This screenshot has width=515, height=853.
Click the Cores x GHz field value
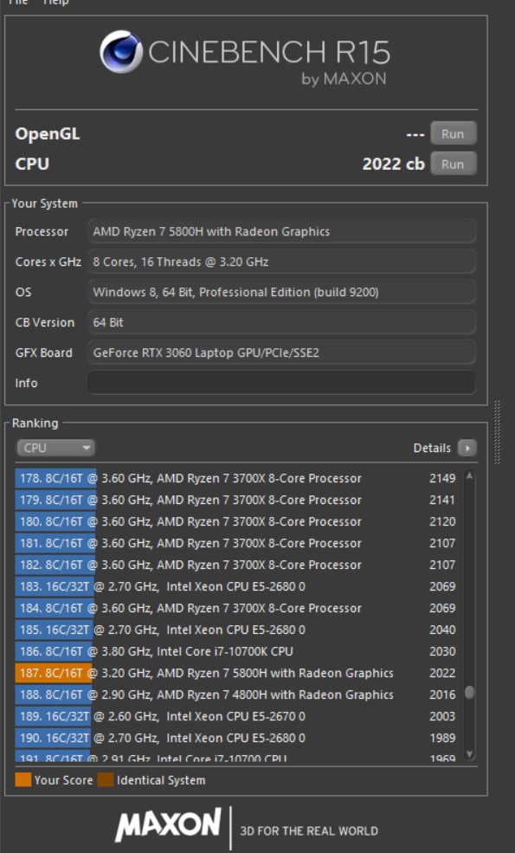(x=281, y=262)
